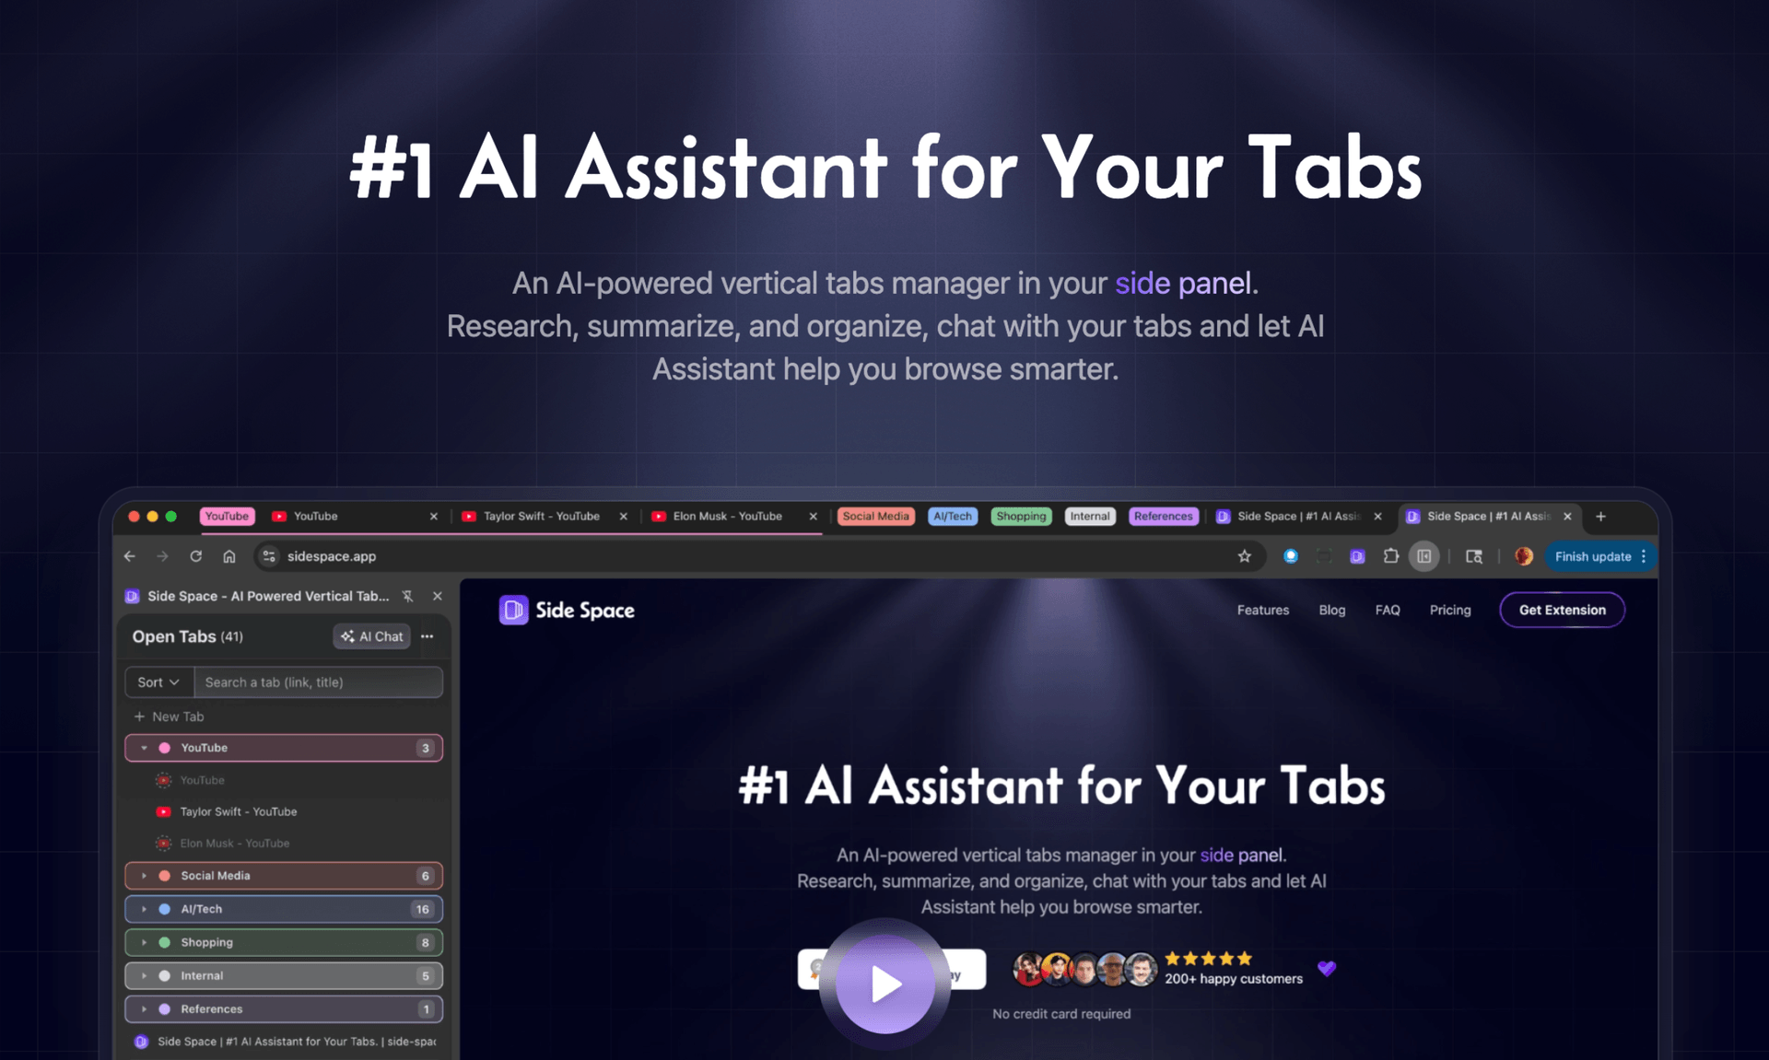Unpin the Side Space panel
Viewport: 1769px width, 1060px height.
(408, 596)
